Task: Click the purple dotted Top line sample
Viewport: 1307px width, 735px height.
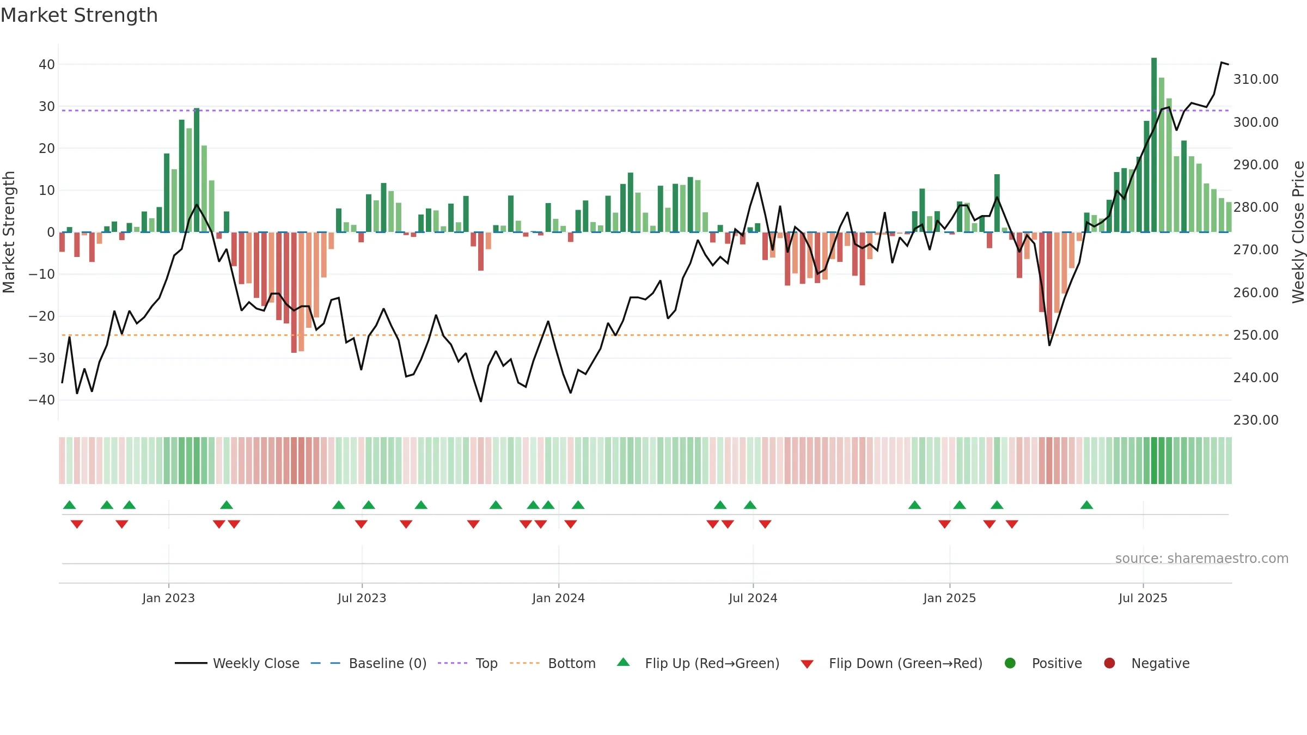Action: tap(453, 663)
